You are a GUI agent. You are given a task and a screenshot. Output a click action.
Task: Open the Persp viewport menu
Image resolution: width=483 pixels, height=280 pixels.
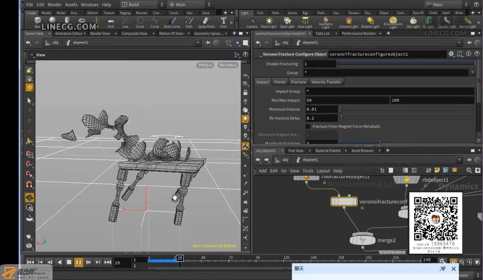tap(205, 65)
